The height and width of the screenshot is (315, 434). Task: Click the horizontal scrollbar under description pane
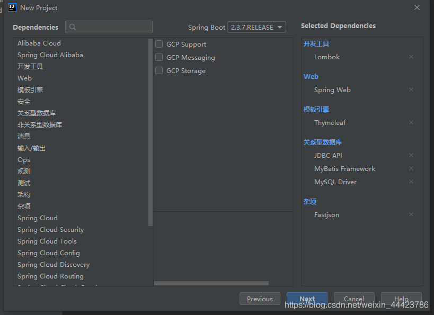click(x=211, y=283)
